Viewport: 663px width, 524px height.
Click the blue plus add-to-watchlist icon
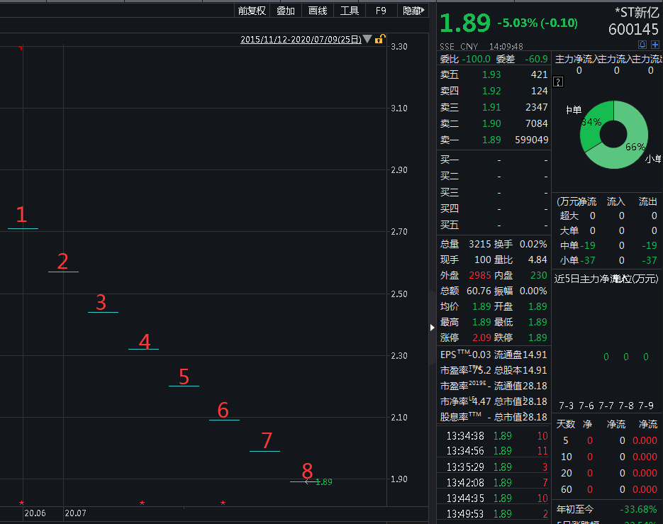pos(654,45)
